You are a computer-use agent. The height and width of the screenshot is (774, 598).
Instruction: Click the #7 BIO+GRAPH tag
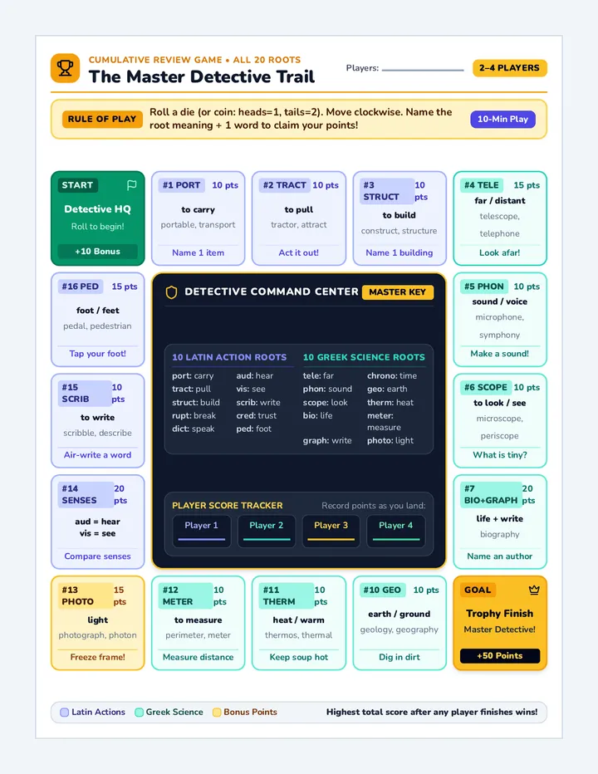491,495
